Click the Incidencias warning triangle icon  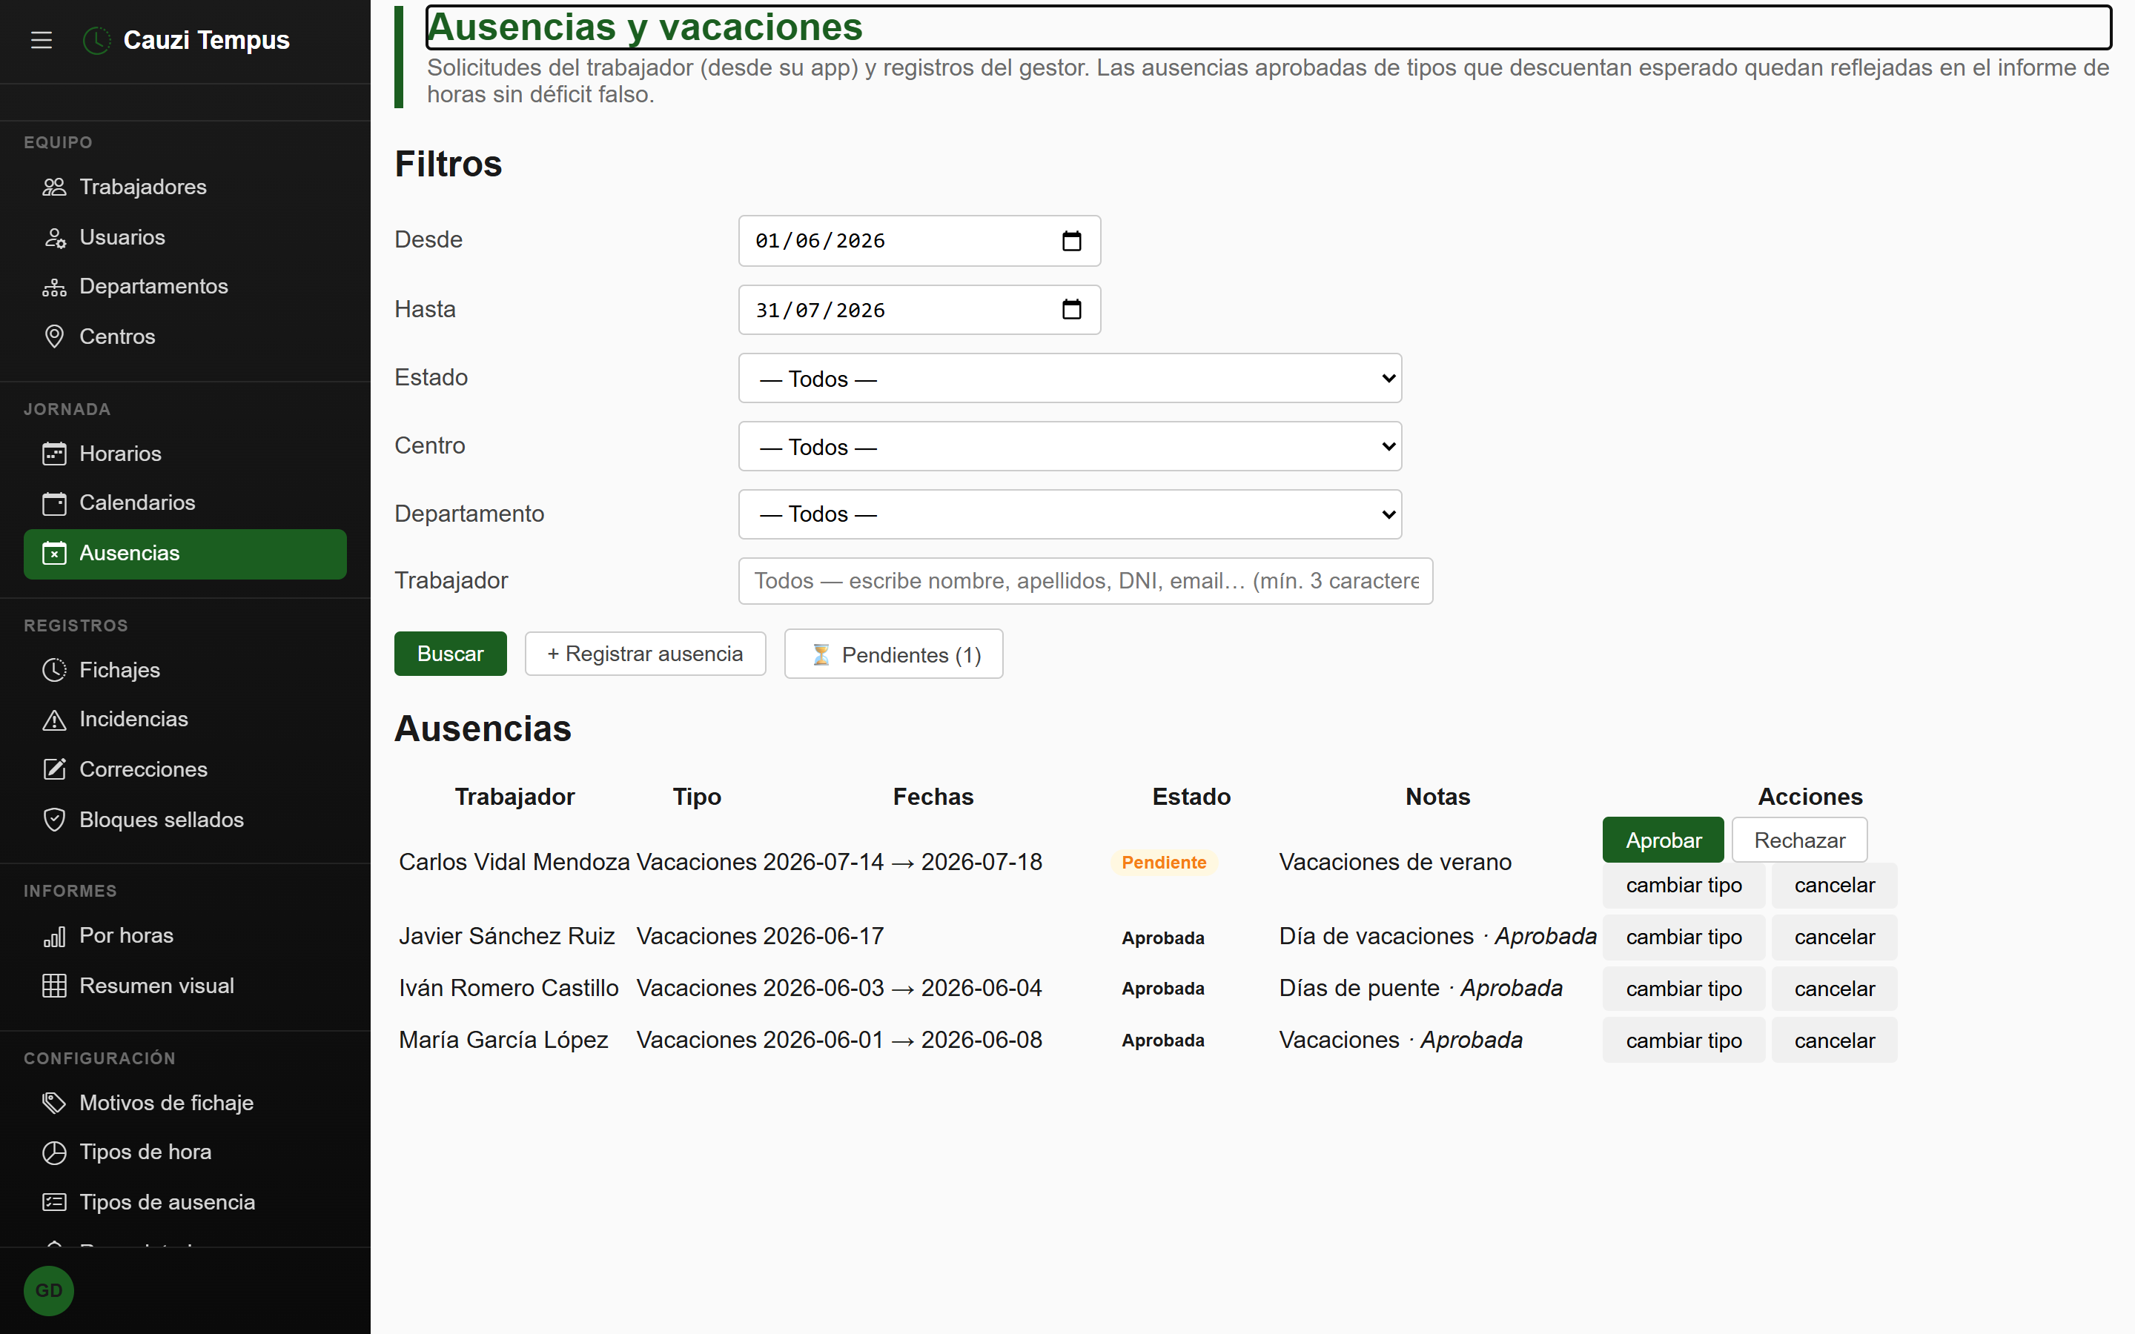[55, 720]
